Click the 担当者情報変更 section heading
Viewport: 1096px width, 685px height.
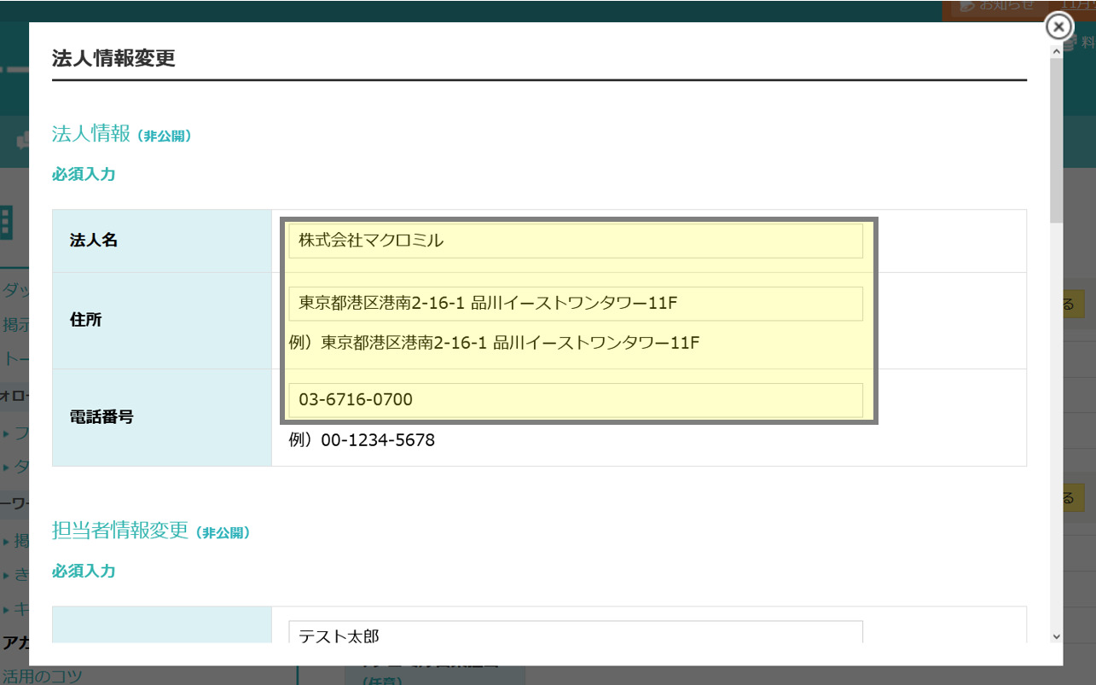tap(119, 530)
